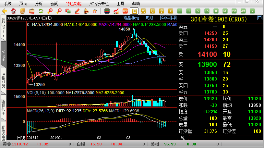Open the 特色功能 menu
The height and width of the screenshot is (148, 264).
point(74,4)
